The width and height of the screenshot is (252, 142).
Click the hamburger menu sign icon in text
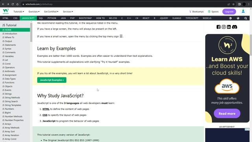(121, 36)
